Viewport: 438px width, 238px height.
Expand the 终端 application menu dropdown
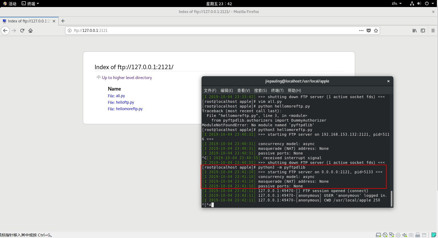[30, 4]
